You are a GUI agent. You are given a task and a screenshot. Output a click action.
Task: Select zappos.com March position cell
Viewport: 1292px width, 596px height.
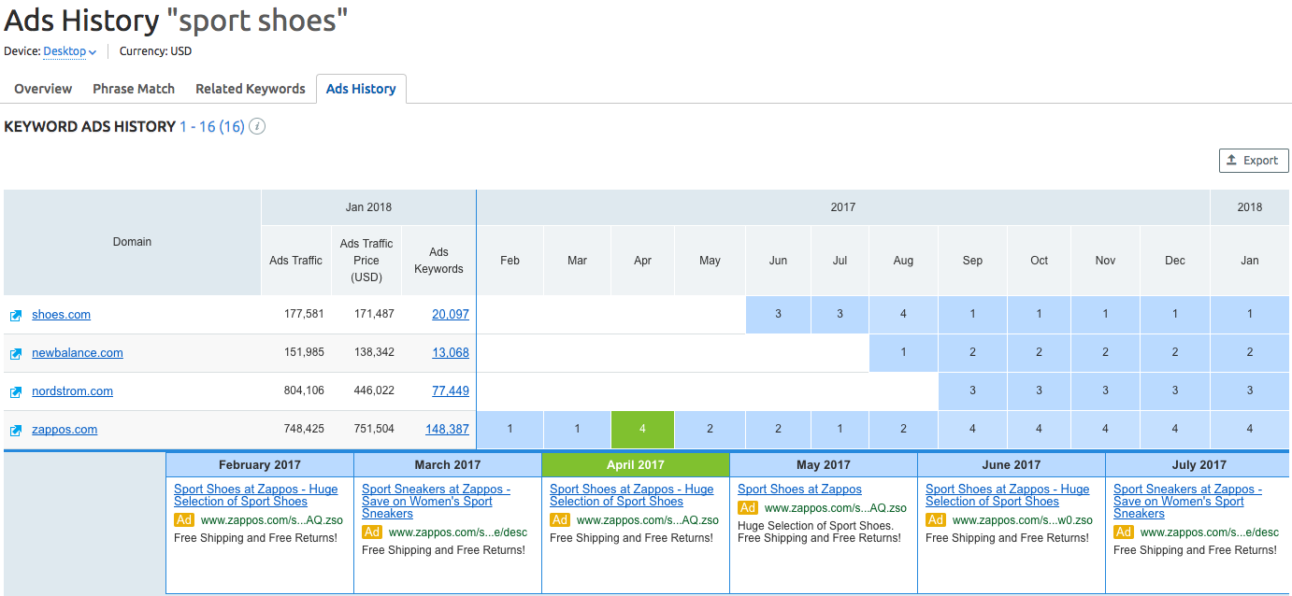577,430
